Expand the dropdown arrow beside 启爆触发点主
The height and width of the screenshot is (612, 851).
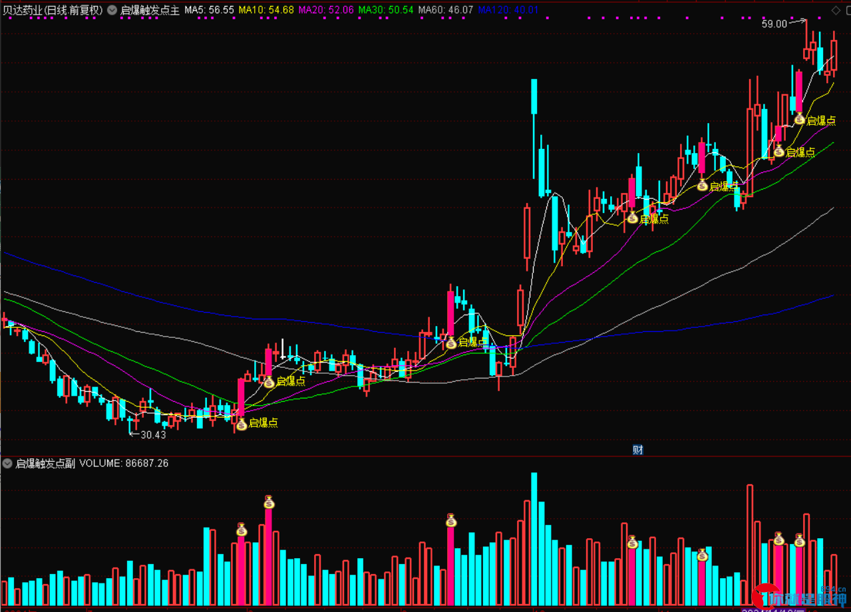[111, 11]
